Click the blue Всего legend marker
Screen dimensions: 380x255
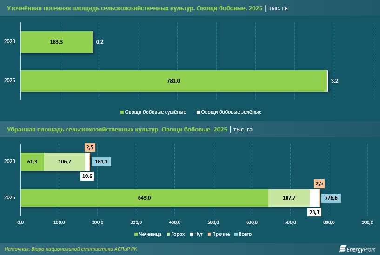click(x=236, y=234)
